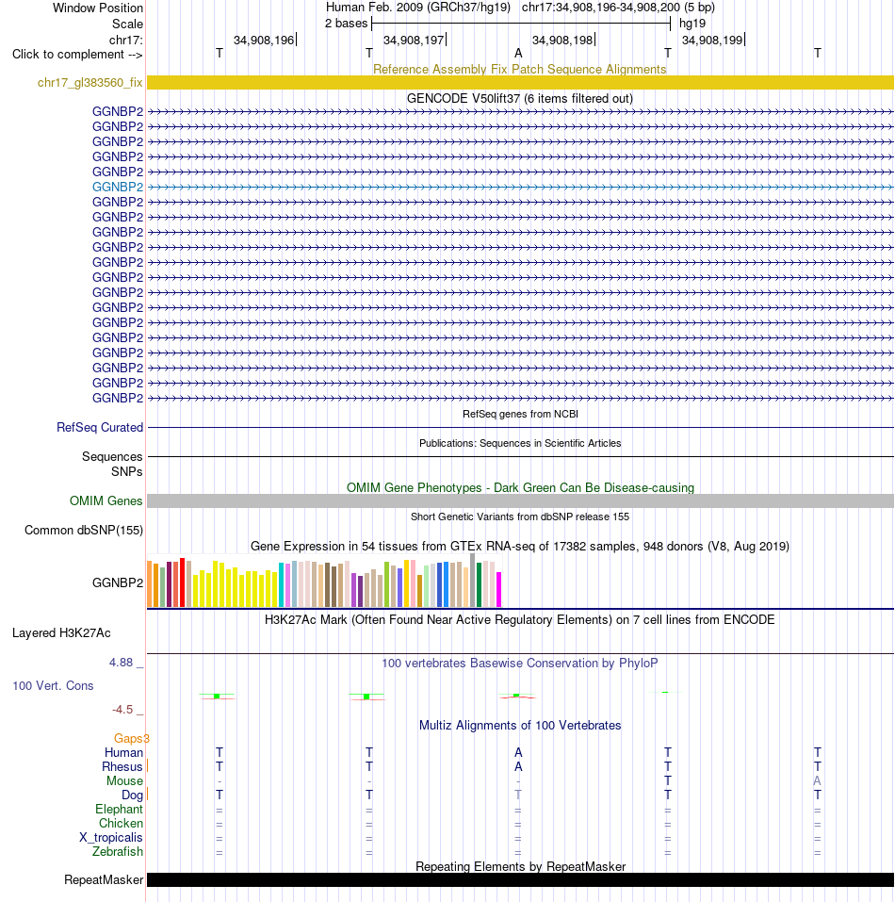Click the GTEx GGNBP2 expression label
This screenshot has width=895, height=902.
click(117, 582)
